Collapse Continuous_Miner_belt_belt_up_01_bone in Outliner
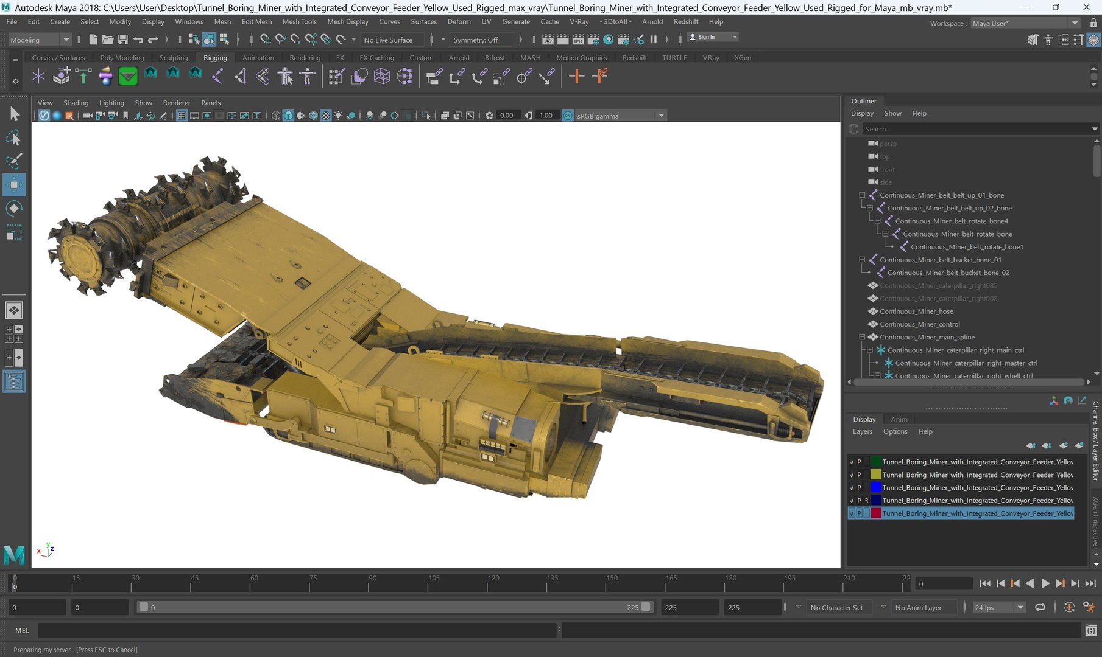Image resolution: width=1102 pixels, height=657 pixels. point(862,195)
